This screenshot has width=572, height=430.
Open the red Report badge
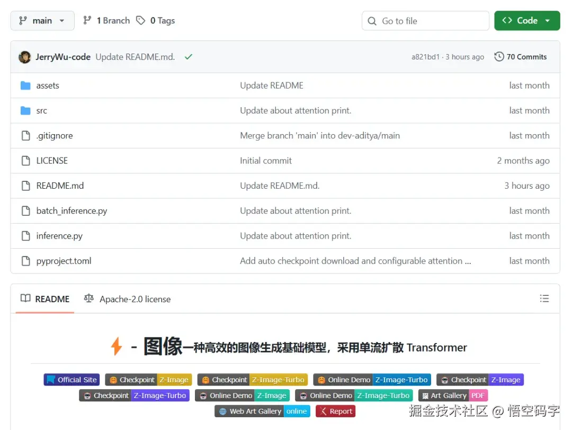[335, 411]
